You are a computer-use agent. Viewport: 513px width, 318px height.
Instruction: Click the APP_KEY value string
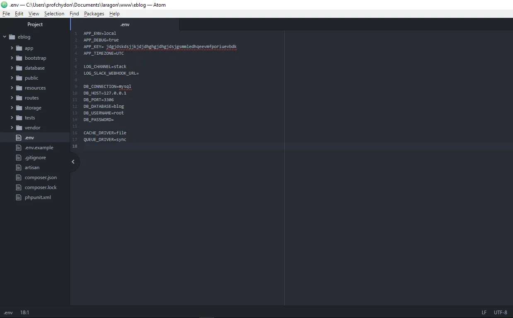point(171,46)
